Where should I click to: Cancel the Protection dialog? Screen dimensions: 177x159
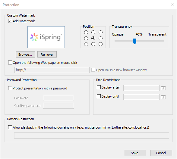click(161, 153)
